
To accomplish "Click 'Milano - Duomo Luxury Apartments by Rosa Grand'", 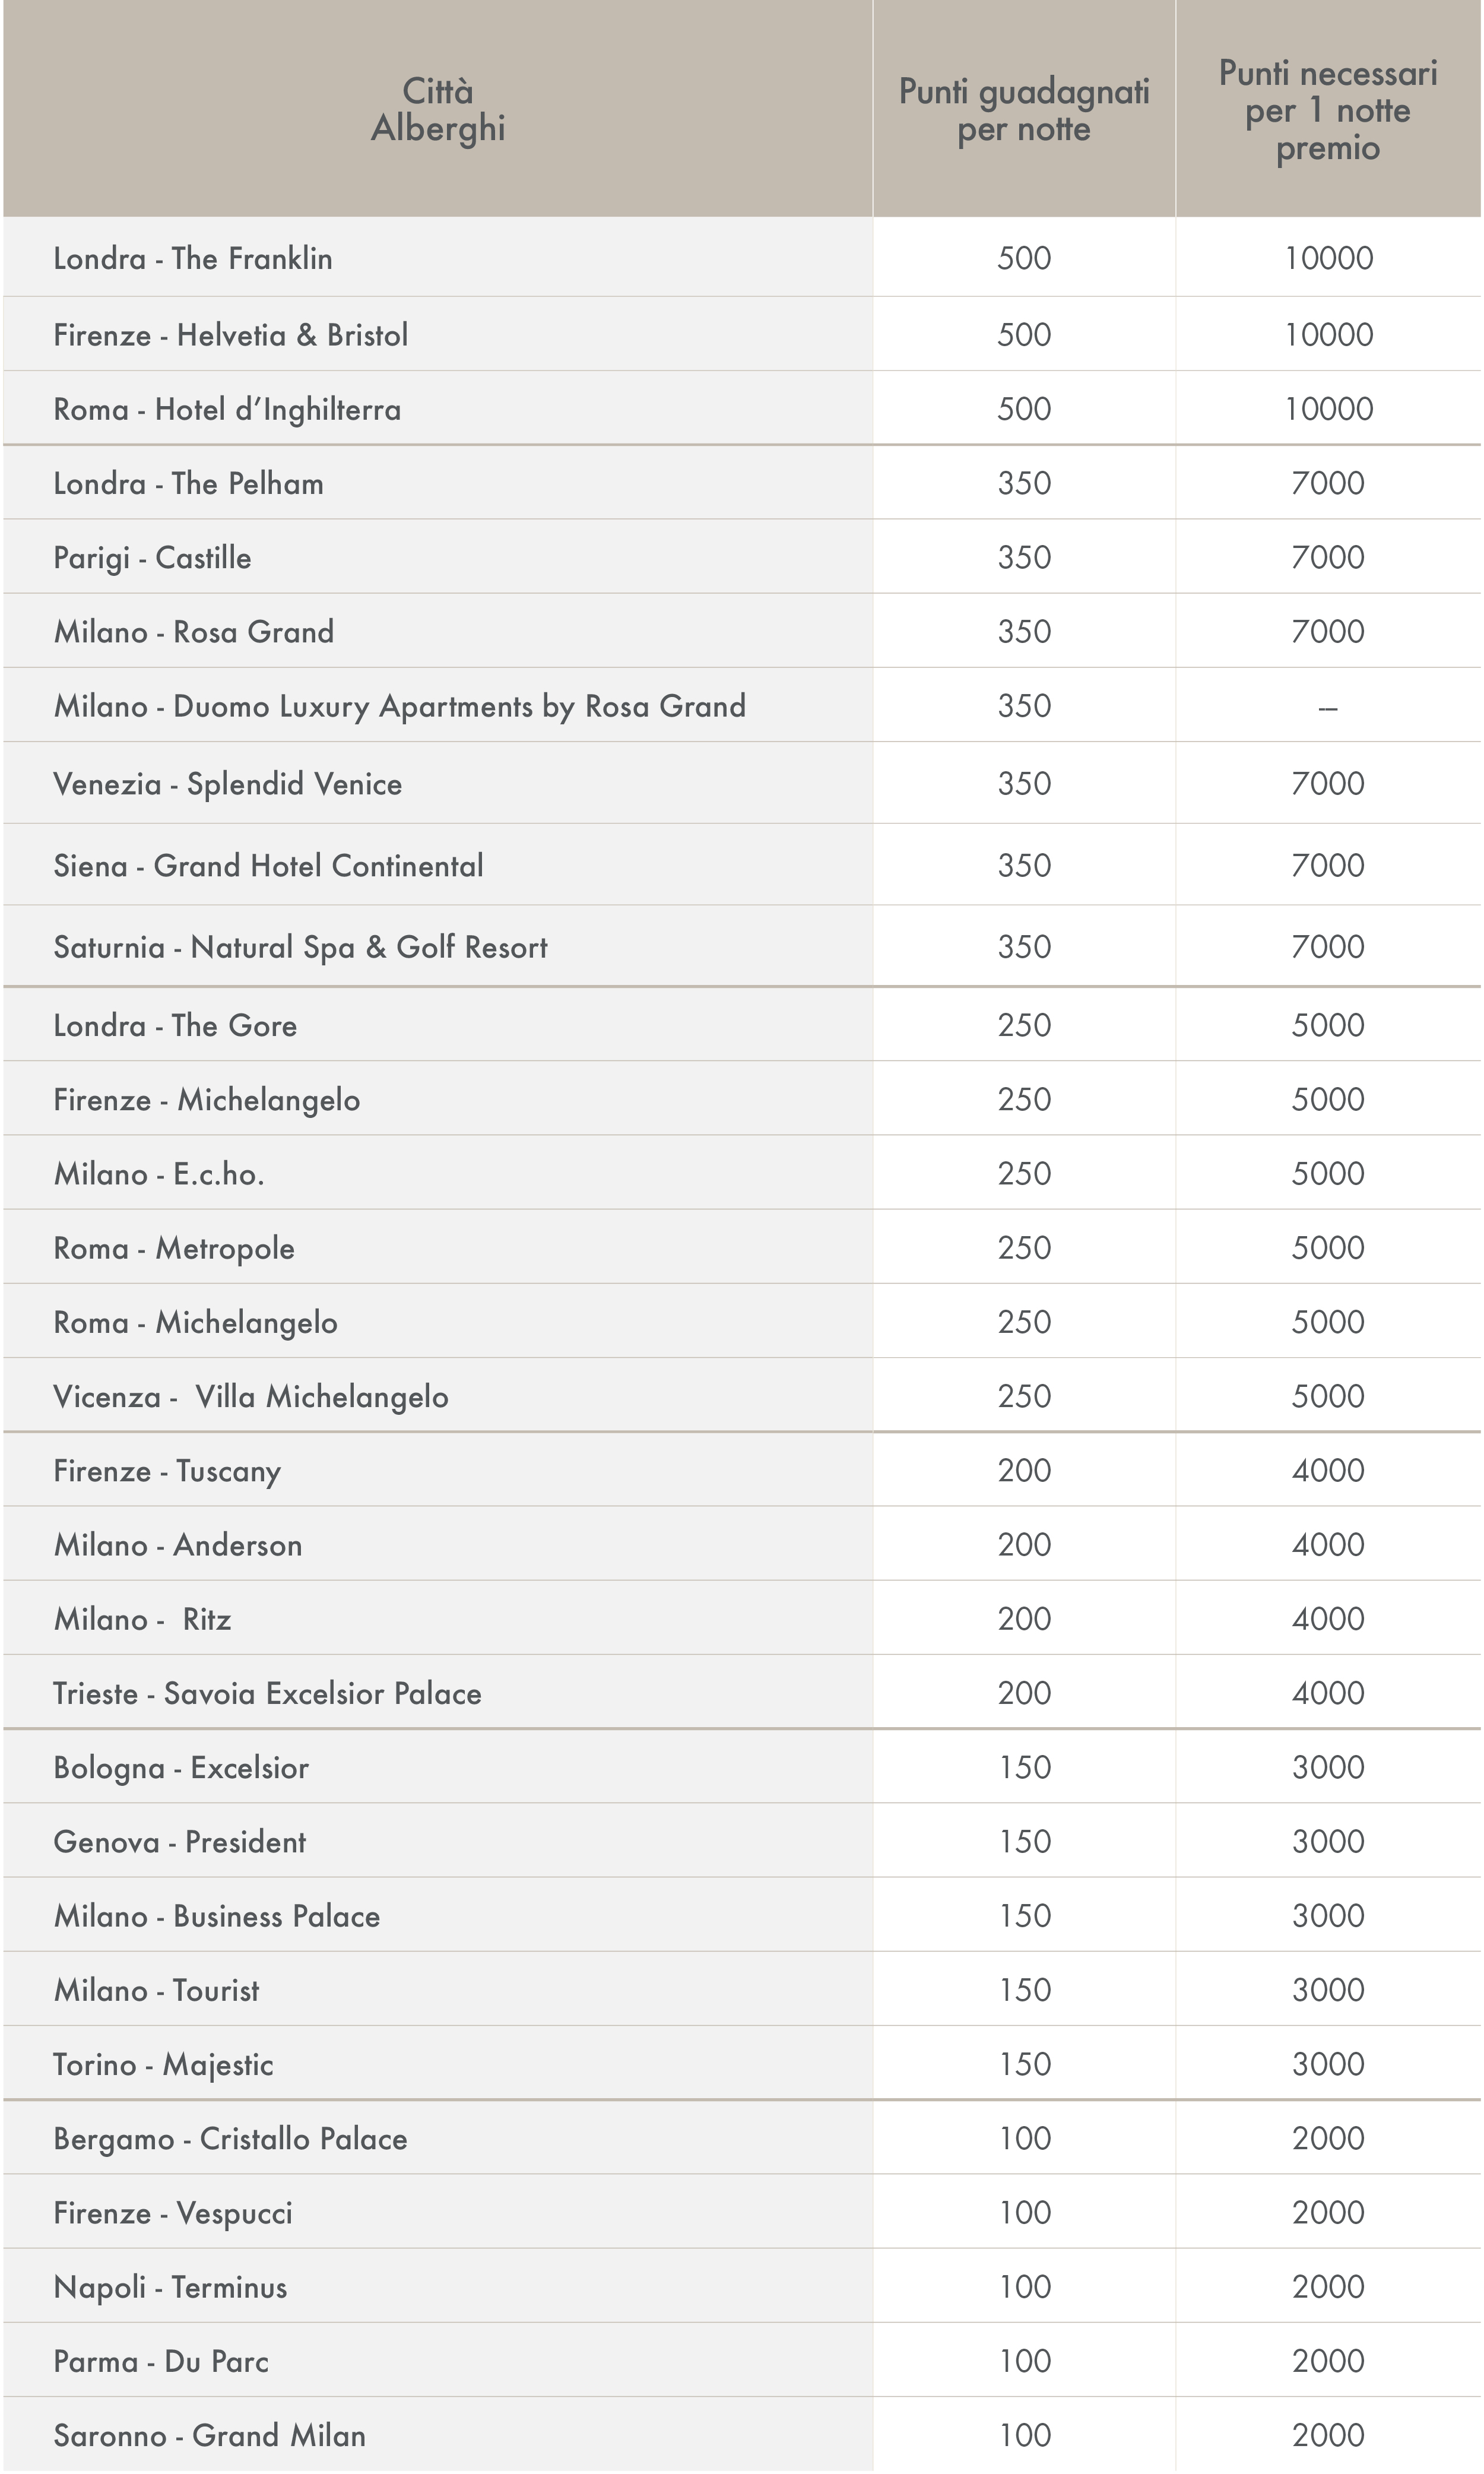I will coord(400,706).
